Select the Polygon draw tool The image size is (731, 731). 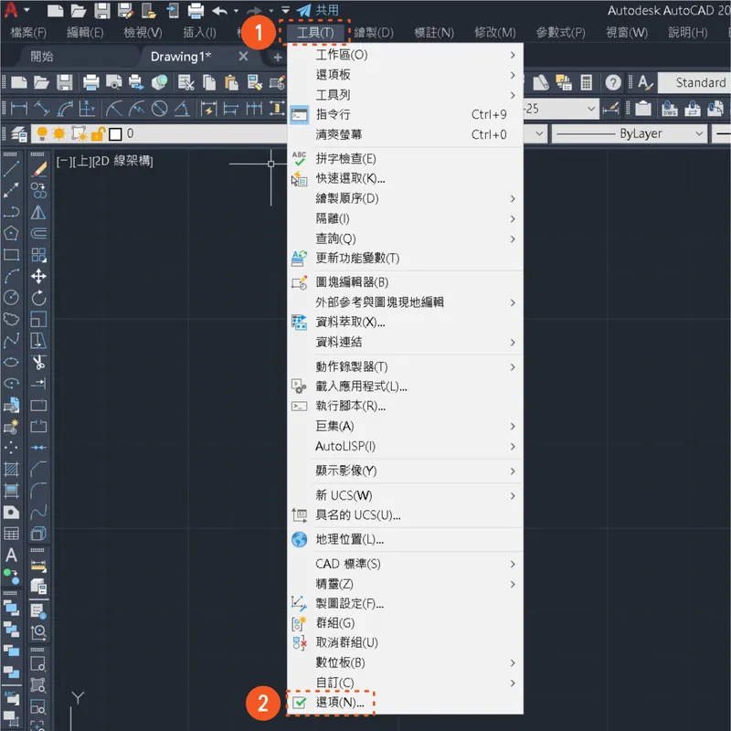tap(11, 233)
